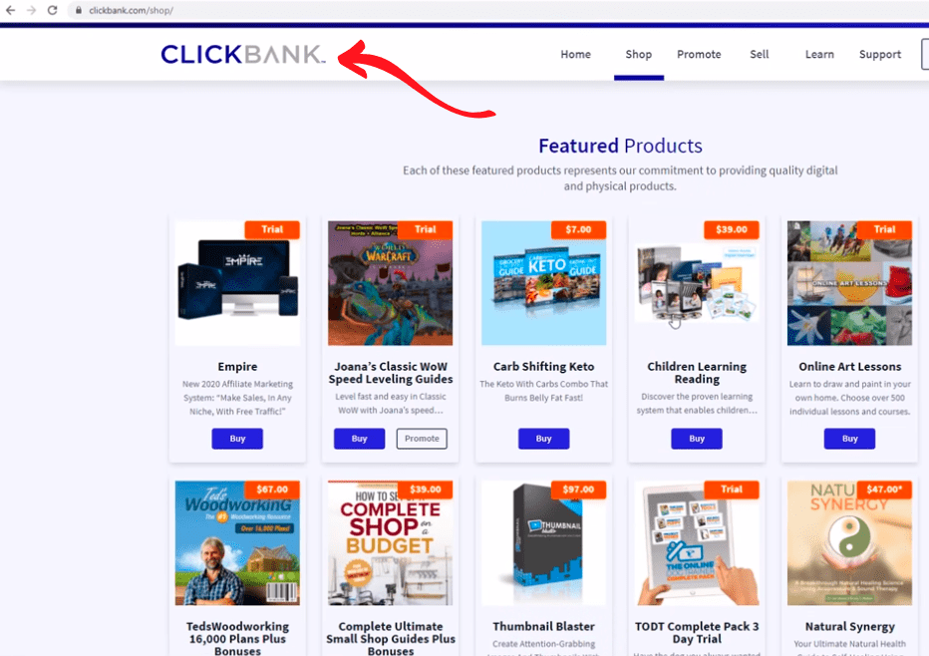Open the Support menu item
This screenshot has width=929, height=656.
click(x=880, y=54)
